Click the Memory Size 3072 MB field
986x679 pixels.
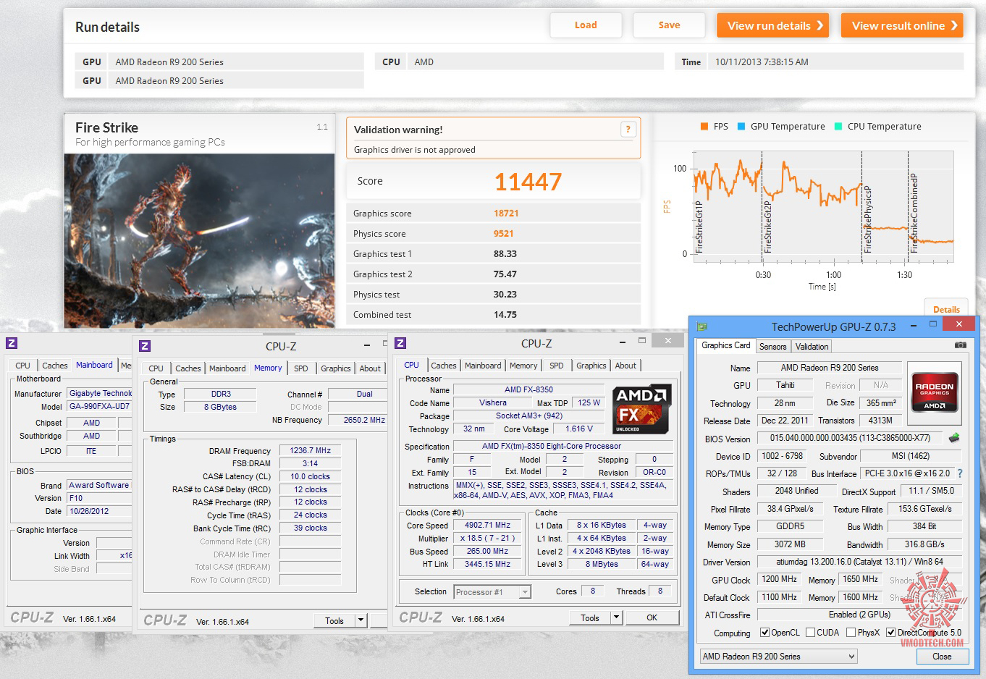790,544
